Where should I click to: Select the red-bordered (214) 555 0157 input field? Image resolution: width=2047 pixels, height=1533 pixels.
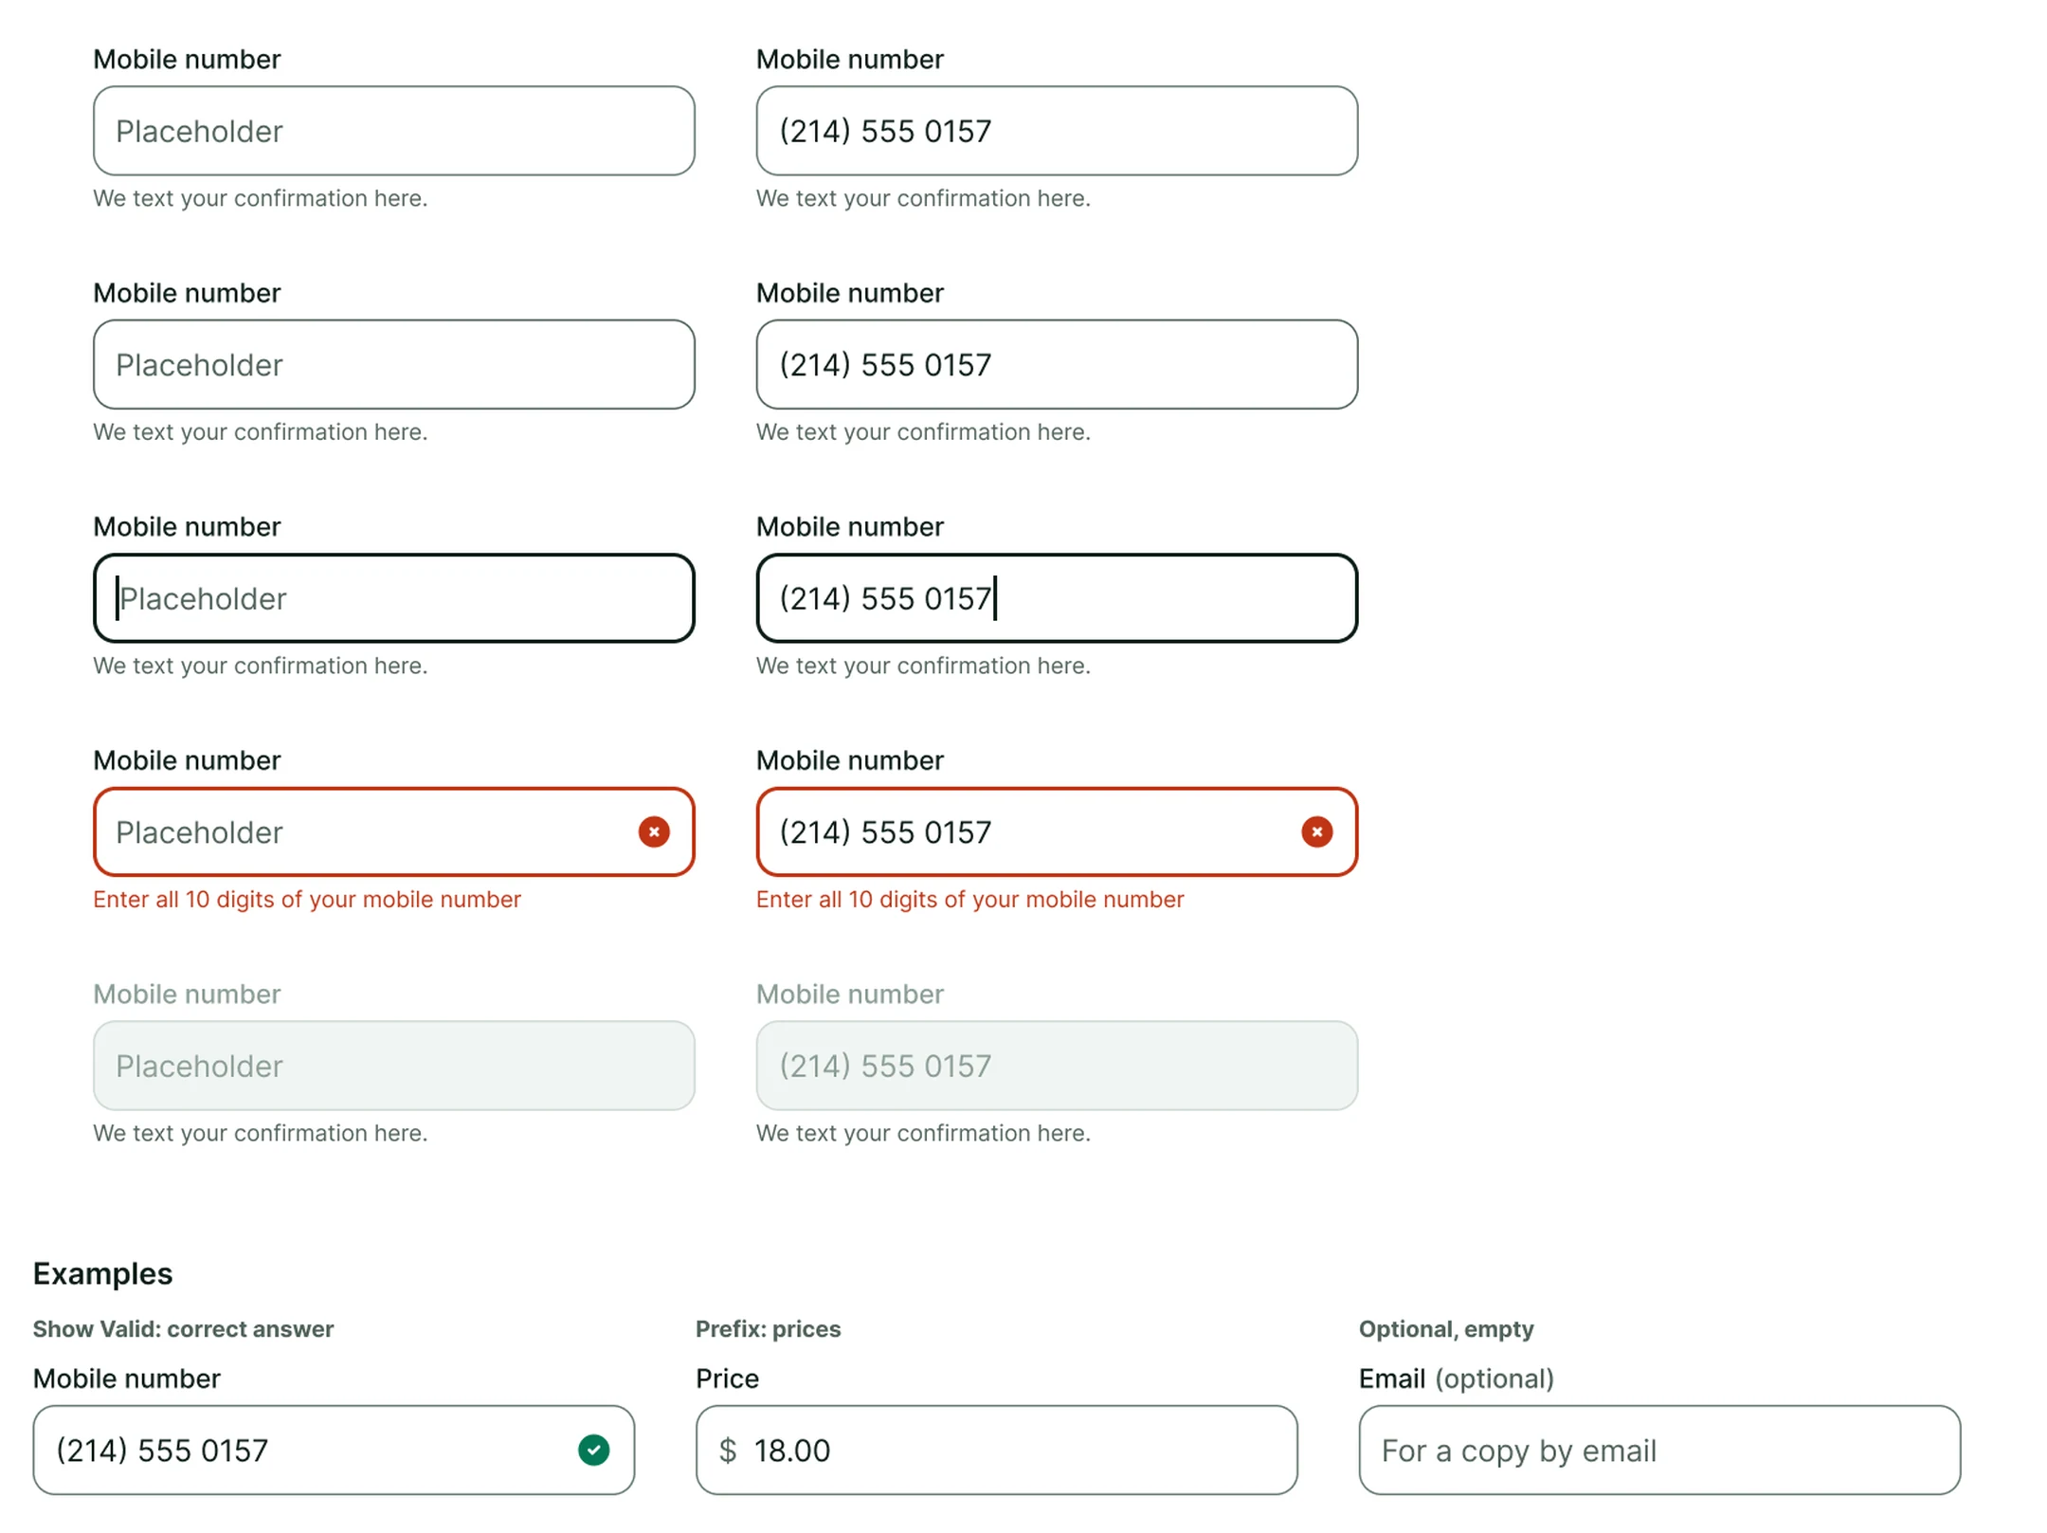pyautogui.click(x=1056, y=831)
